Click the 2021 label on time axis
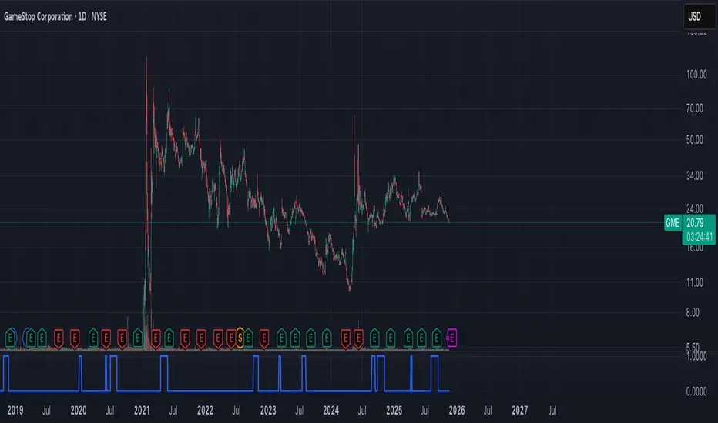The width and height of the screenshot is (718, 423). click(142, 410)
